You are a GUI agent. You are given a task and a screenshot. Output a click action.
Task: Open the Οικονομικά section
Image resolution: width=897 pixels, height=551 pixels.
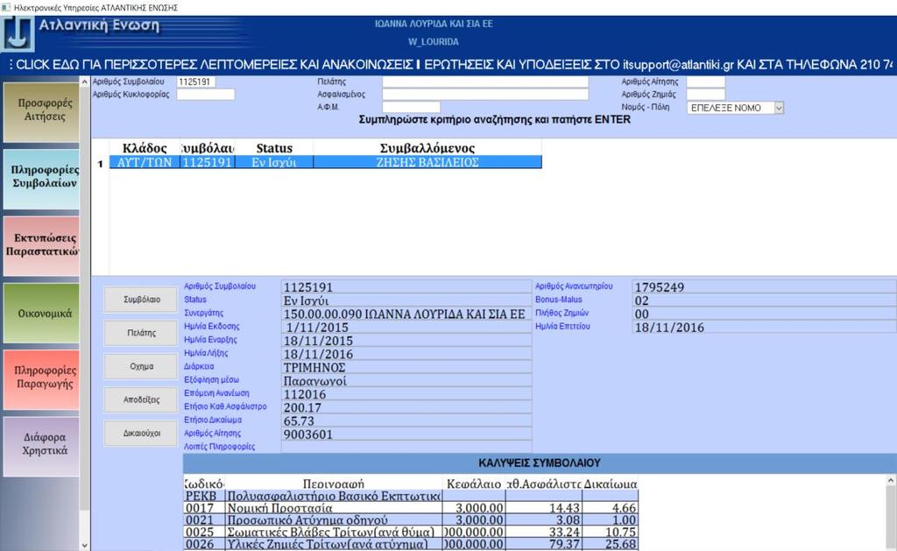click(x=41, y=313)
